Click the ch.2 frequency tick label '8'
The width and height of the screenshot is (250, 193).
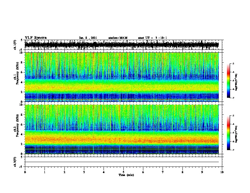22,115
